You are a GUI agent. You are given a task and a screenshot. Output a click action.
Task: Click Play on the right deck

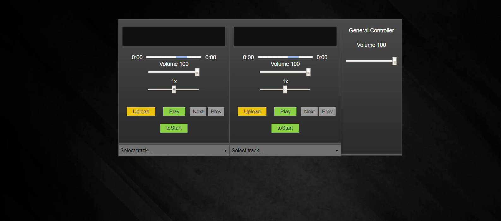(285, 111)
